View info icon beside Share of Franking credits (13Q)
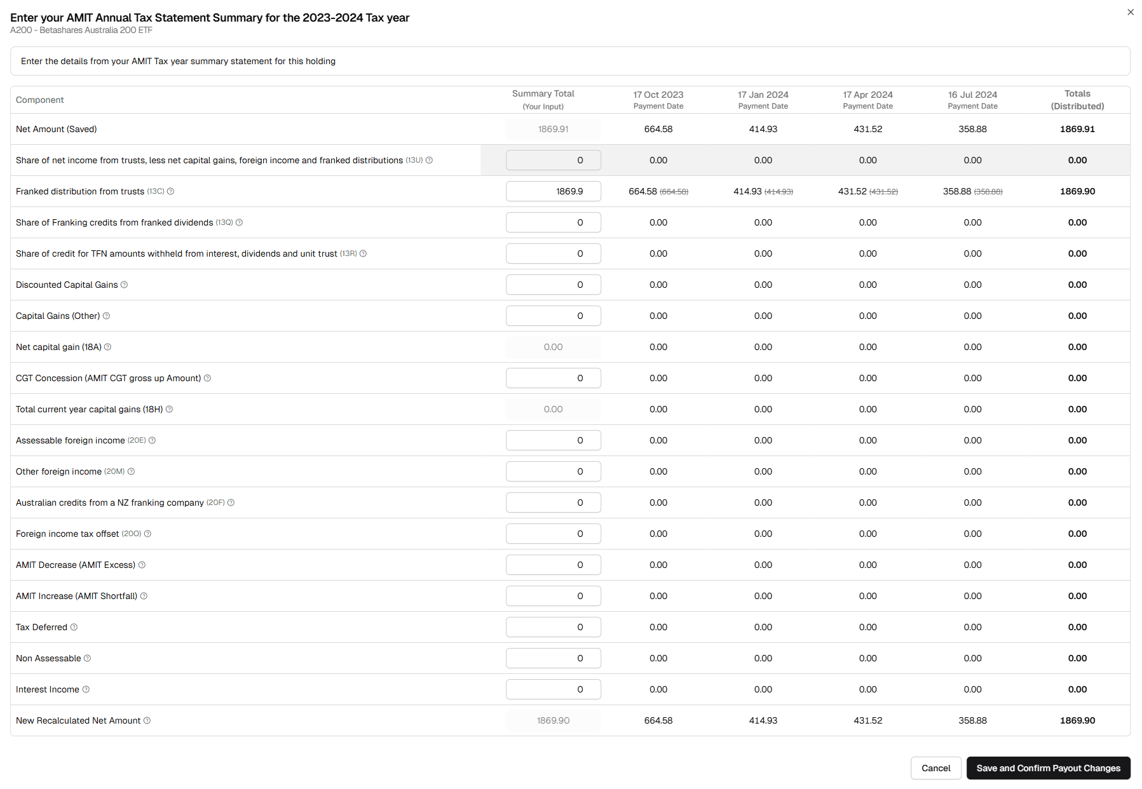This screenshot has width=1142, height=789. coord(240,222)
